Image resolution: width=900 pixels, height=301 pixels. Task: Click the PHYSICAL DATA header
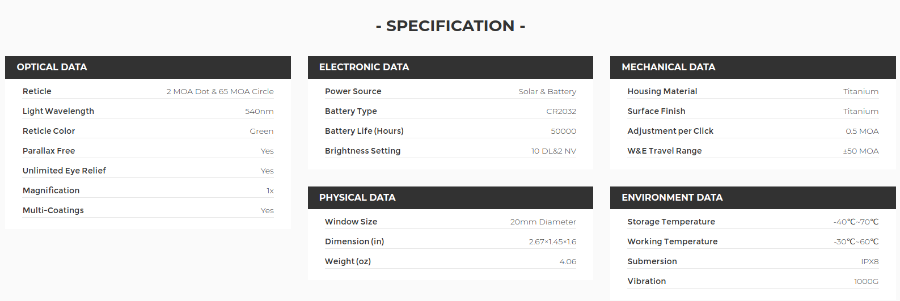point(450,198)
